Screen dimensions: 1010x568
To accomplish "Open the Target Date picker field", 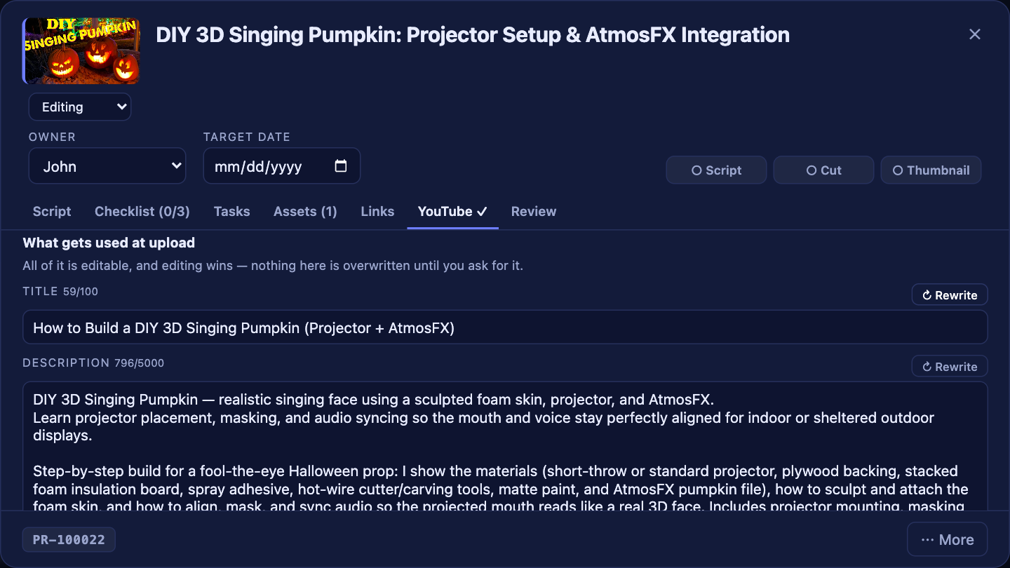I will (x=282, y=166).
